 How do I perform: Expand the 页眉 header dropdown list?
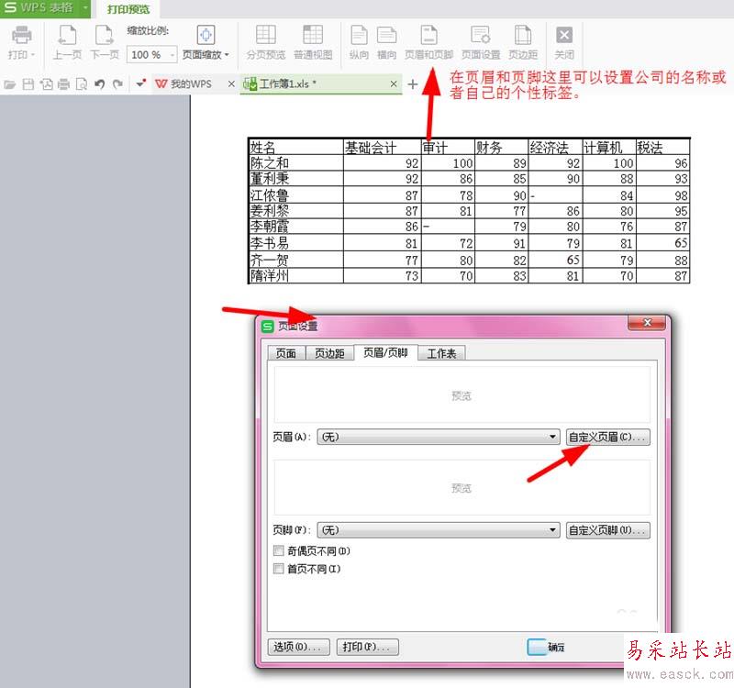coord(553,437)
